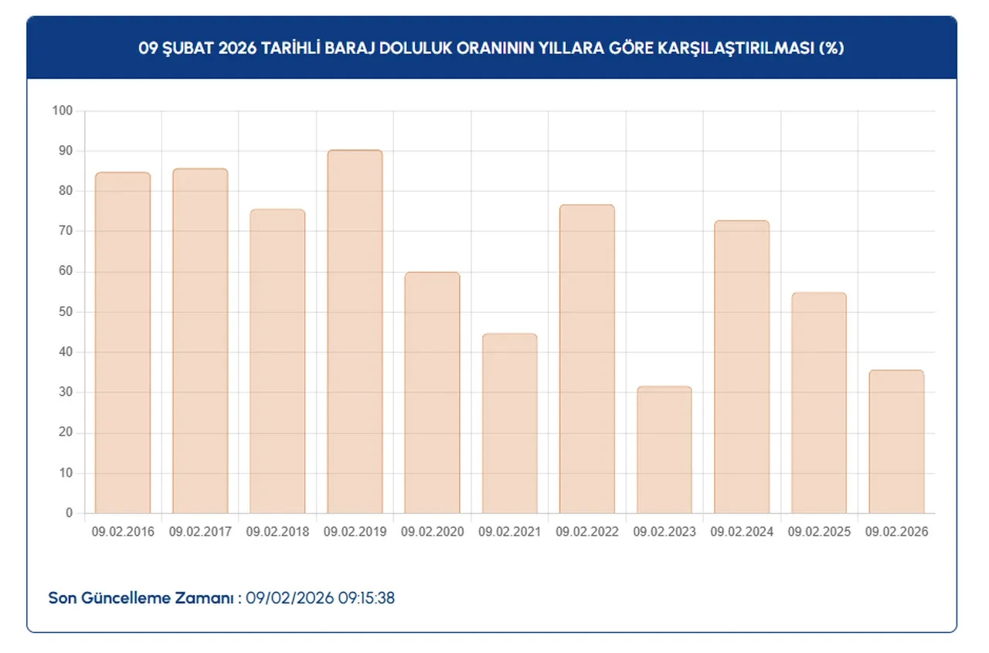This screenshot has height=653, width=989.
Task: Click the 09/02/2026 09:15:38 timestamp
Action: 320,598
